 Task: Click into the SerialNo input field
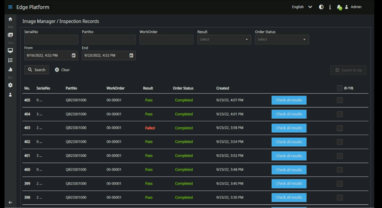coord(51,40)
